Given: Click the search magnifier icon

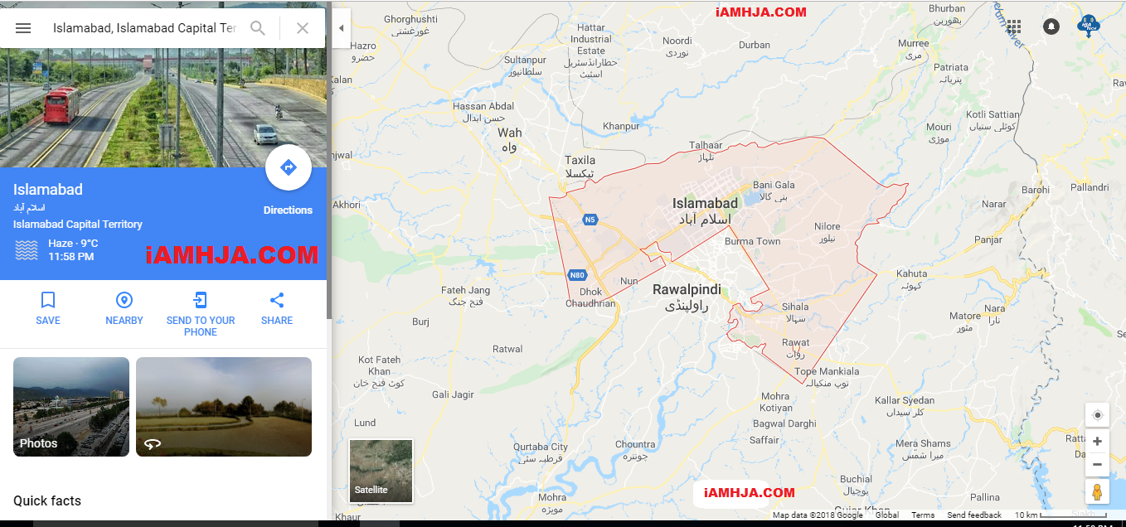Looking at the screenshot, I should (x=258, y=28).
